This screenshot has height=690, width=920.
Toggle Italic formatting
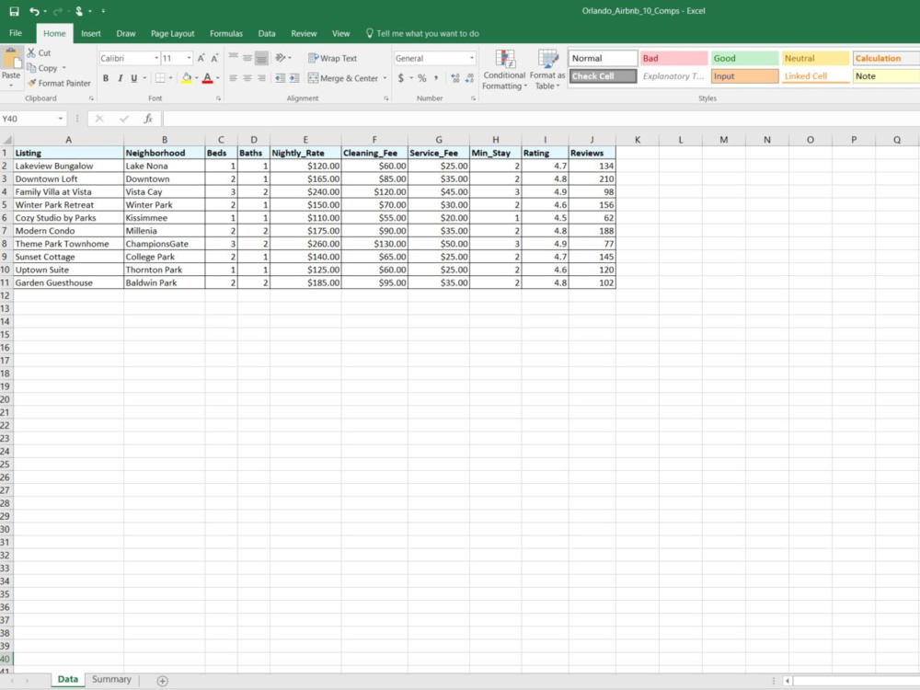click(x=120, y=78)
